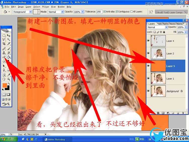Hide Layer 2 with its eye icon
Viewport: 189px width, 142px height.
pos(148,53)
